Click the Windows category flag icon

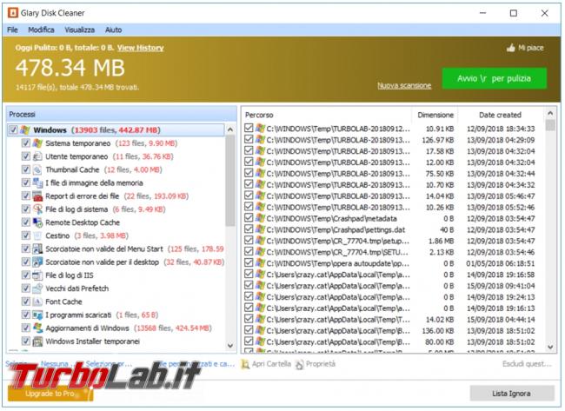coord(25,130)
